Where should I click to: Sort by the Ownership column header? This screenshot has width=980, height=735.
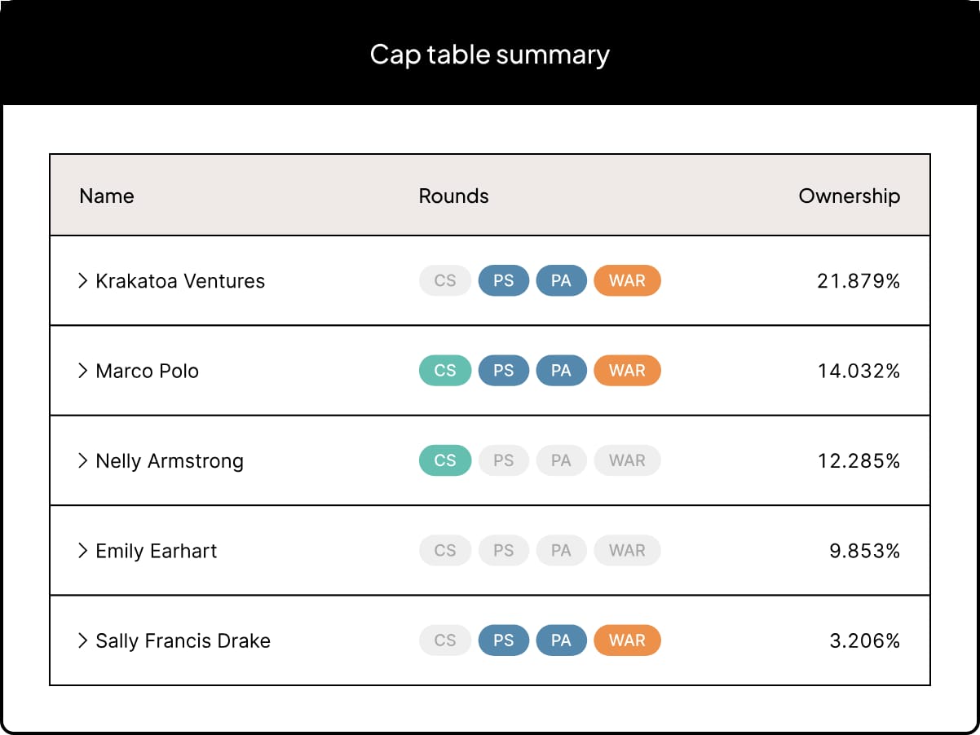click(849, 196)
